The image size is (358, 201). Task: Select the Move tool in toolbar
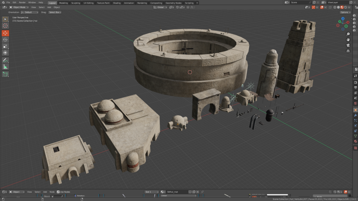(5, 33)
